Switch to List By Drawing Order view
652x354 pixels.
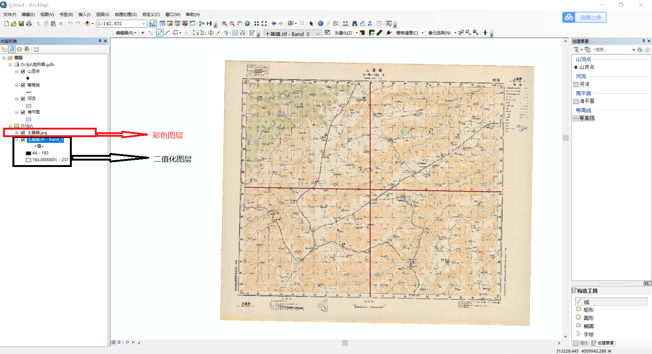4,49
